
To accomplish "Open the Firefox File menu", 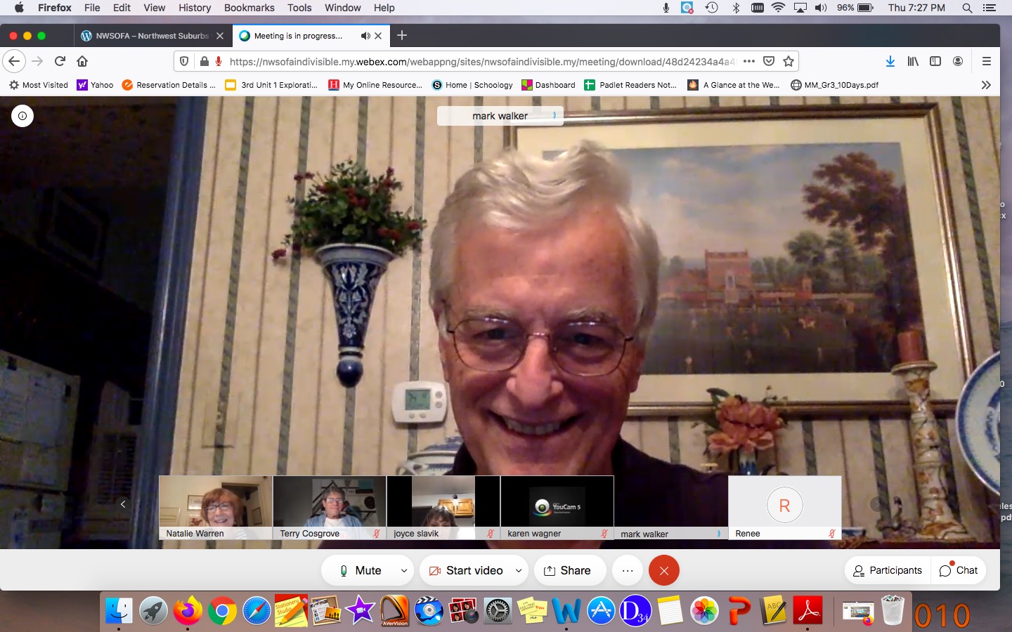I will (92, 8).
